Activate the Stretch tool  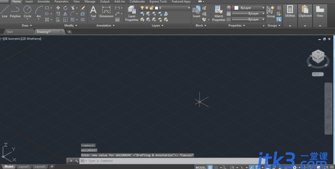(x=58, y=20)
